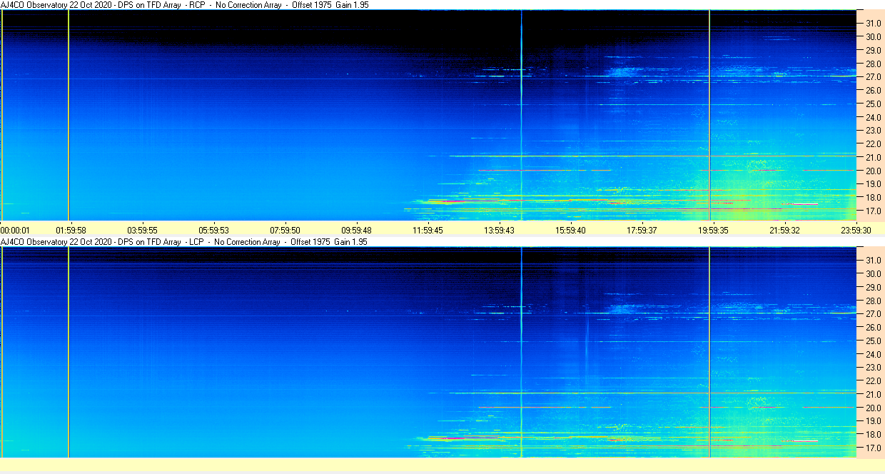Pick 31.0 frequency label in LCP panel
This screenshot has width=885, height=474.
click(873, 260)
